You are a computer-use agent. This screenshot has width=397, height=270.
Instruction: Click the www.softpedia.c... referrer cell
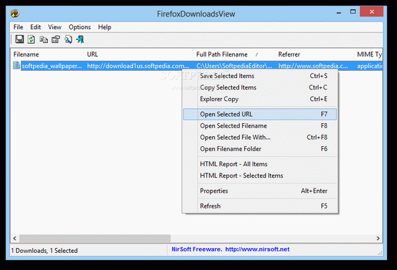tap(313, 66)
